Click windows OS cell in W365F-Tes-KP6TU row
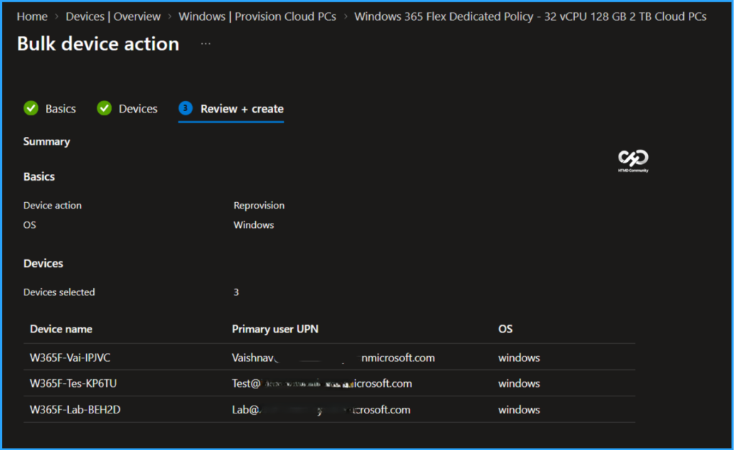This screenshot has width=734, height=450. [519, 383]
